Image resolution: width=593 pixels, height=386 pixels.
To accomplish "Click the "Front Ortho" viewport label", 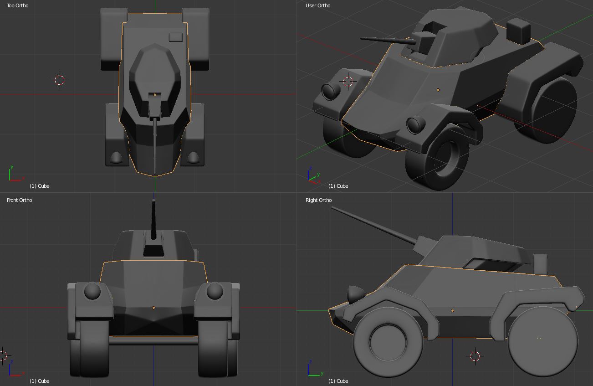I will [19, 200].
